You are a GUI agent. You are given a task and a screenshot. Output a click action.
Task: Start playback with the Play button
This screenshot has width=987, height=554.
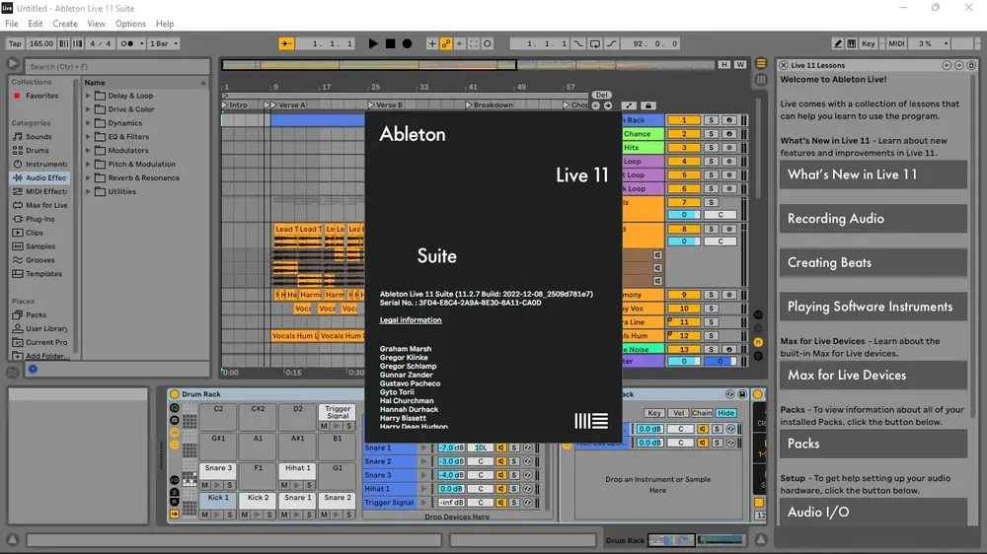coord(373,43)
